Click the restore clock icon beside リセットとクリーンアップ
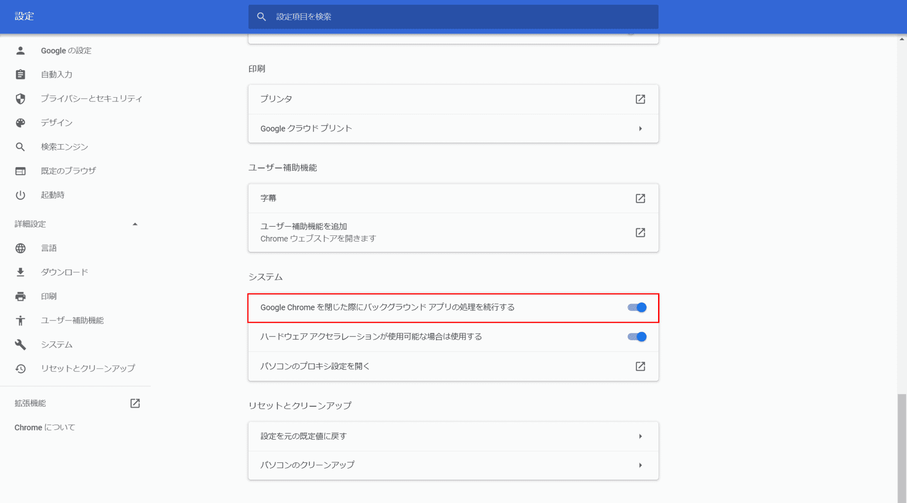This screenshot has width=907, height=503. click(x=20, y=369)
